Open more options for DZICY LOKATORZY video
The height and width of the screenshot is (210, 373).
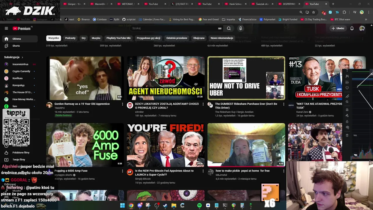203,104
